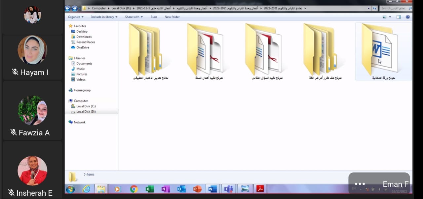423x199 pixels.
Task: Open Videos library in the sidebar
Action: click(x=81, y=79)
